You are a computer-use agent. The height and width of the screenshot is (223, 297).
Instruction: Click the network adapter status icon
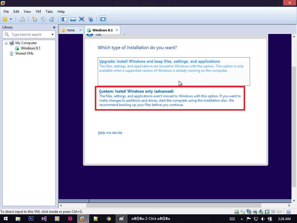tap(249, 212)
